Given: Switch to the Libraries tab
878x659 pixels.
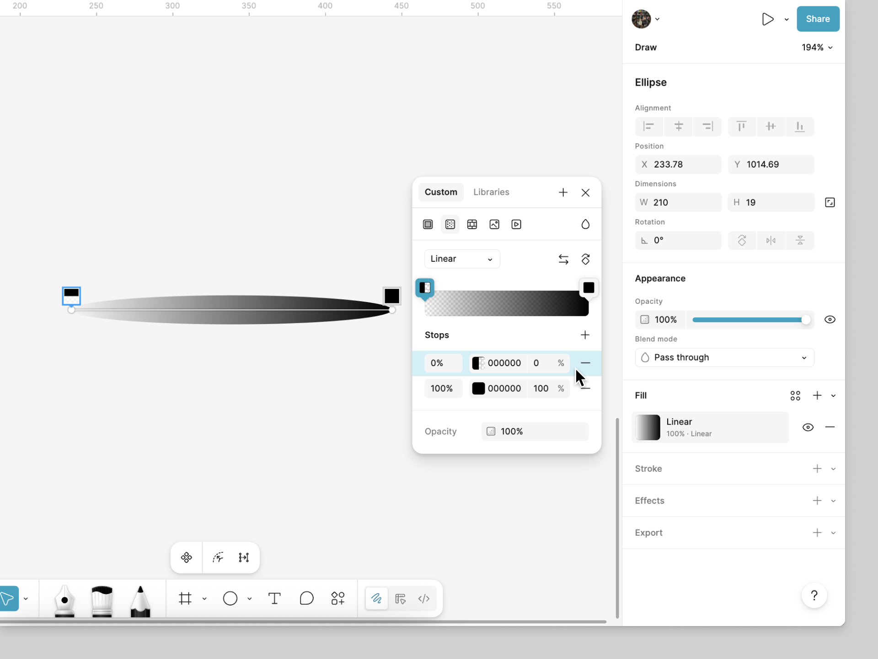Looking at the screenshot, I should (491, 192).
